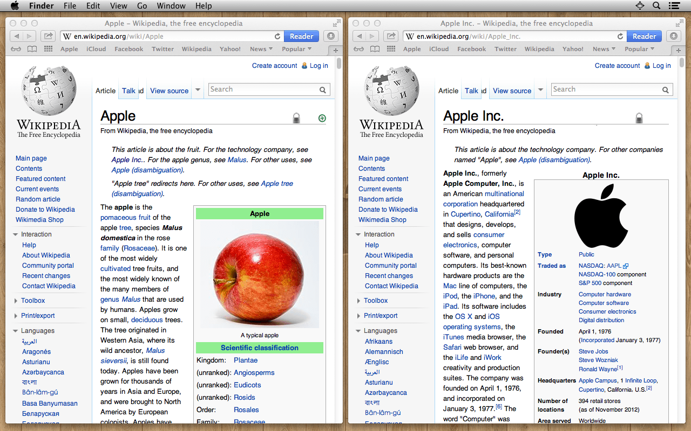
Task: Click padlock icon next to Apple Inc. heading
Action: (639, 118)
